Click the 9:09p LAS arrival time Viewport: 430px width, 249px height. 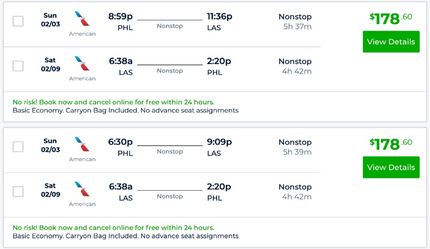click(219, 142)
